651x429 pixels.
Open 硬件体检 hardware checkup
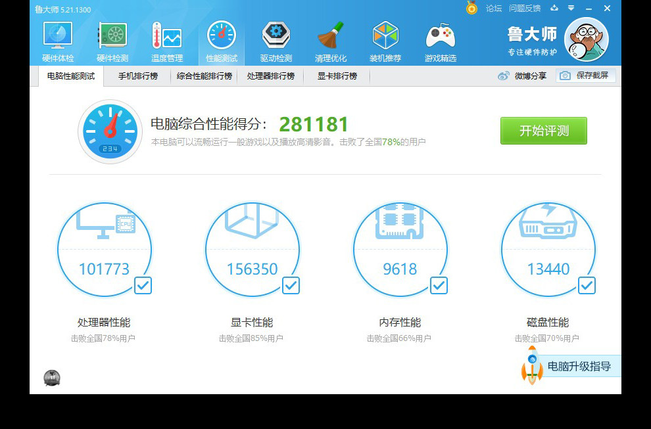[58, 42]
